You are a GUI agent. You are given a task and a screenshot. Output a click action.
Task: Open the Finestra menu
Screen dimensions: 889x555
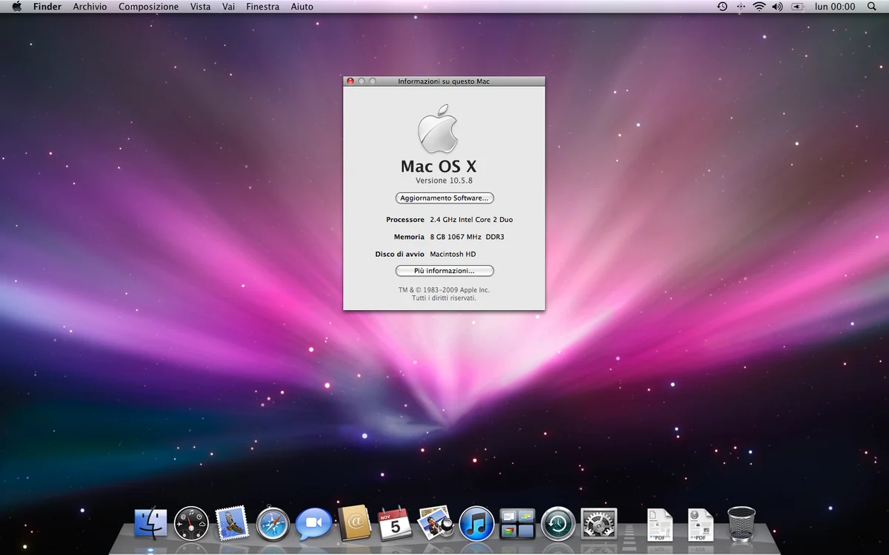(x=263, y=7)
